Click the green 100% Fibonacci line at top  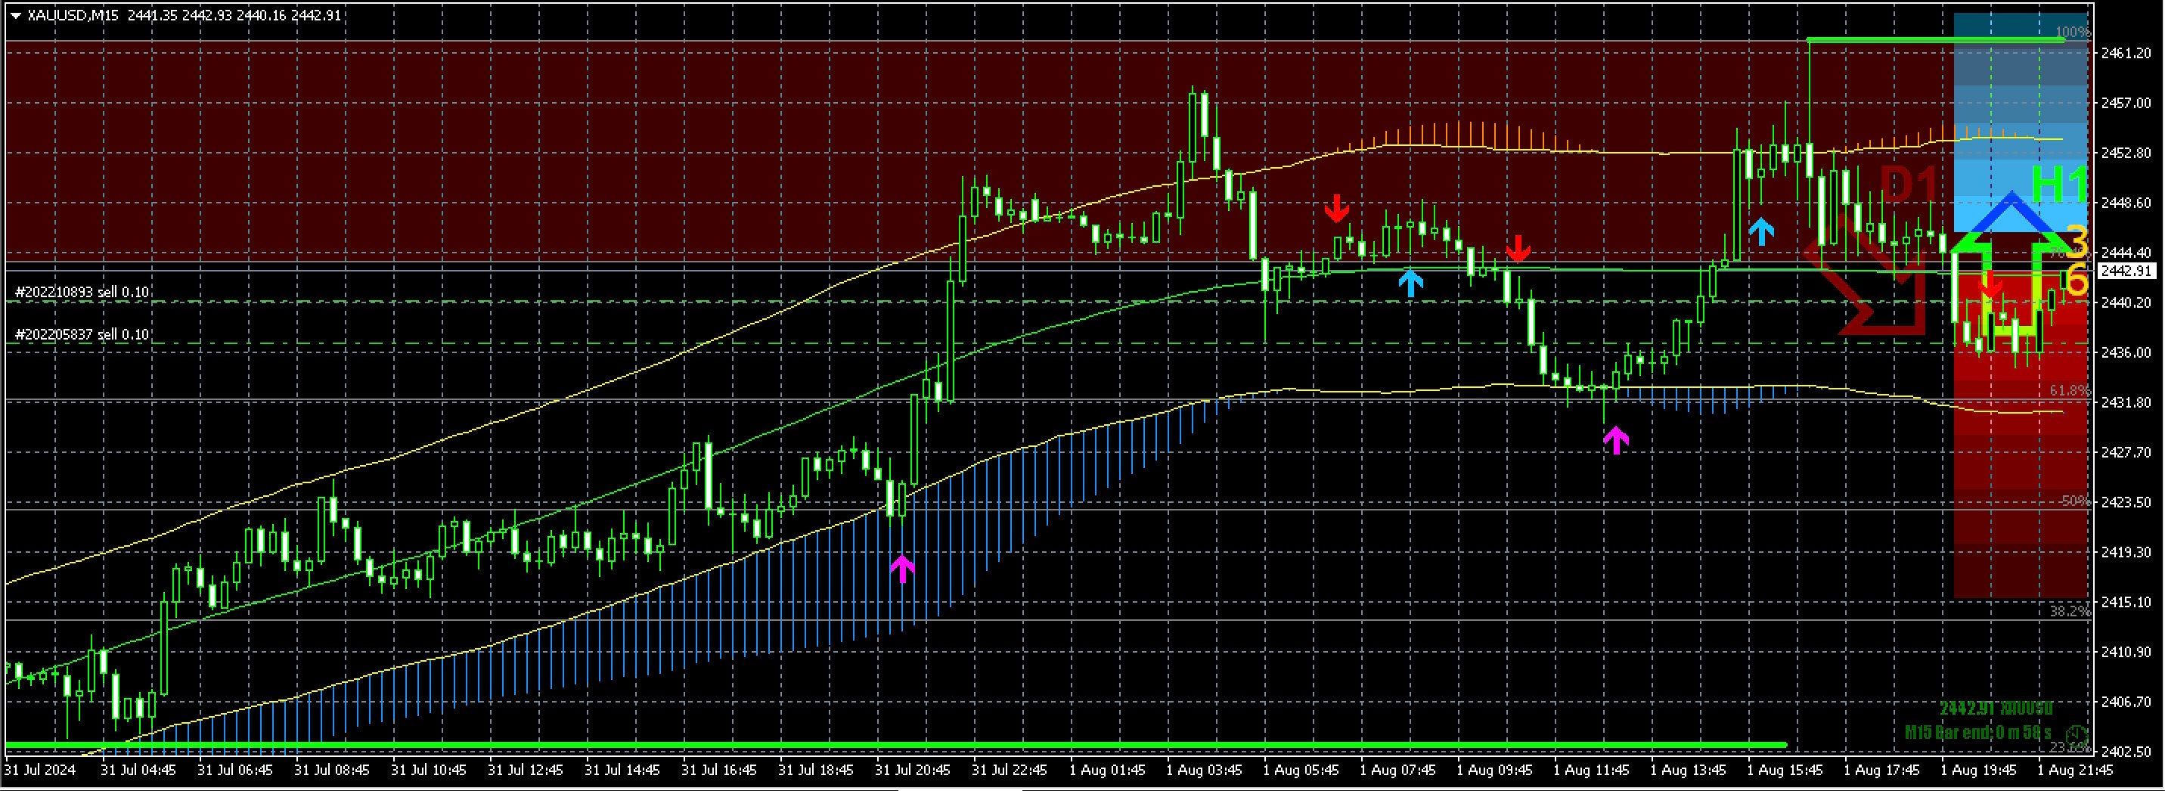[x=1933, y=38]
